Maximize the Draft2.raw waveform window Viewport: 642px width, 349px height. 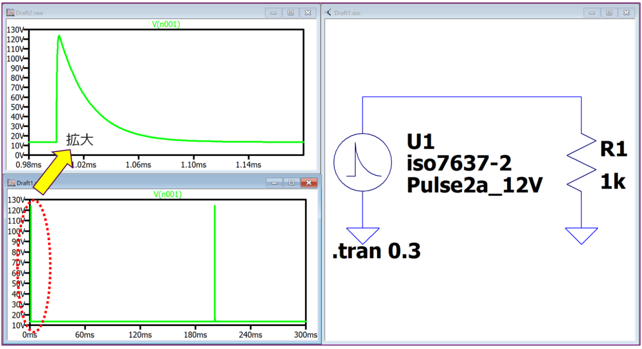[290, 13]
